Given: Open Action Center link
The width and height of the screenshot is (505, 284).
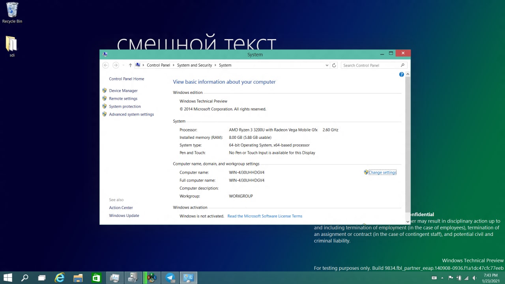Looking at the screenshot, I should point(121,208).
